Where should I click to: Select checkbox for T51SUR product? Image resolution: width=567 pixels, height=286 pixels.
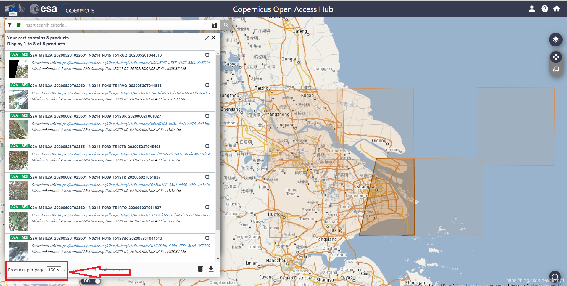point(207,116)
